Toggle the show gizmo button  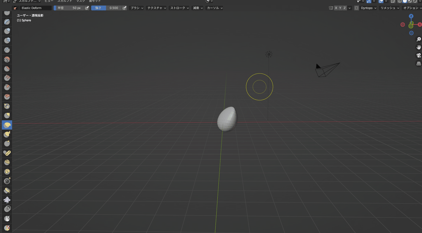pos(368,1)
